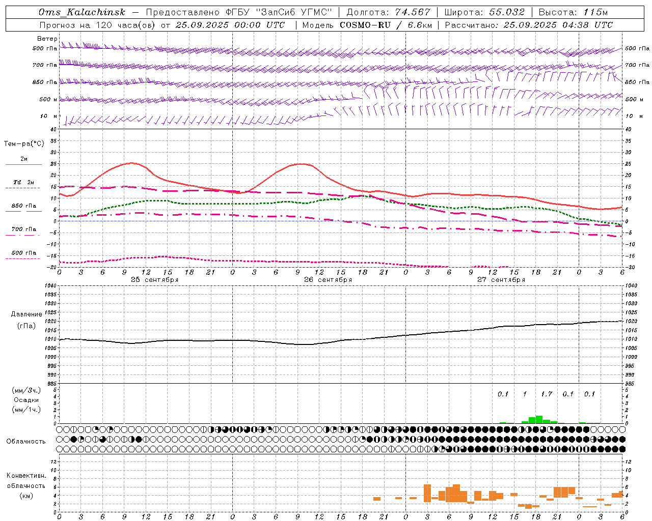Click the latitude value Широта: 55.032
Image resolution: width=652 pixels, height=521 pixels.
(x=484, y=12)
